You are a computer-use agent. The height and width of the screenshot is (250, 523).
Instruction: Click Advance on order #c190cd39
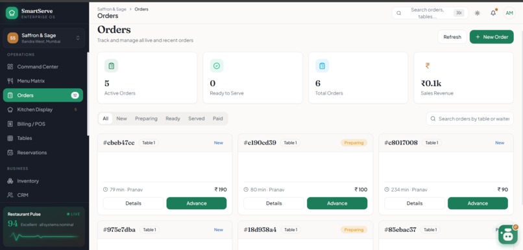coord(337,203)
